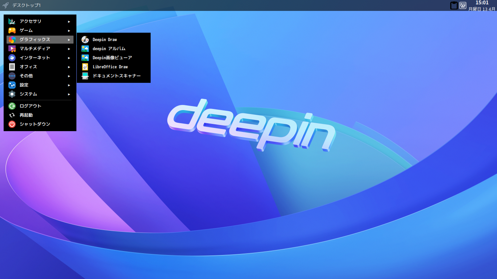This screenshot has height=279, width=497.
Task: Select the オフィス label text
Action: (x=28, y=67)
